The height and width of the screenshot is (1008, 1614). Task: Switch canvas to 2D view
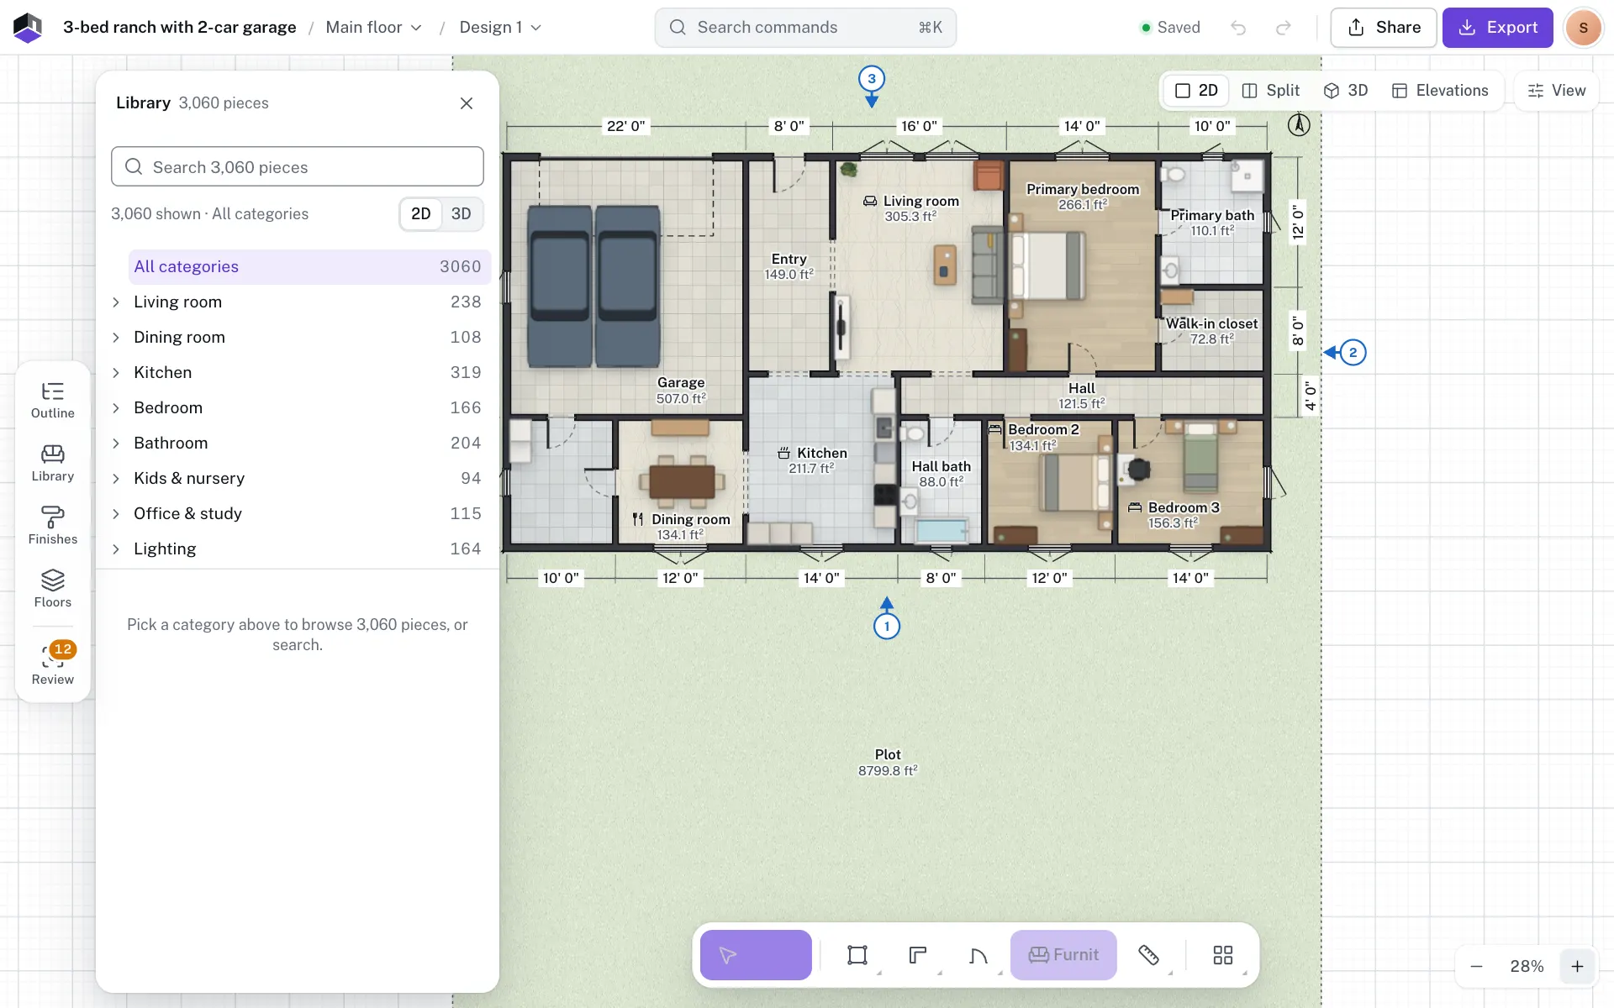click(1196, 91)
